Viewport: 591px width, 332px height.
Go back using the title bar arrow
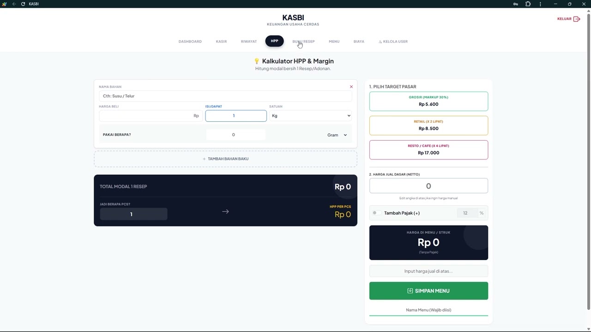[14, 4]
